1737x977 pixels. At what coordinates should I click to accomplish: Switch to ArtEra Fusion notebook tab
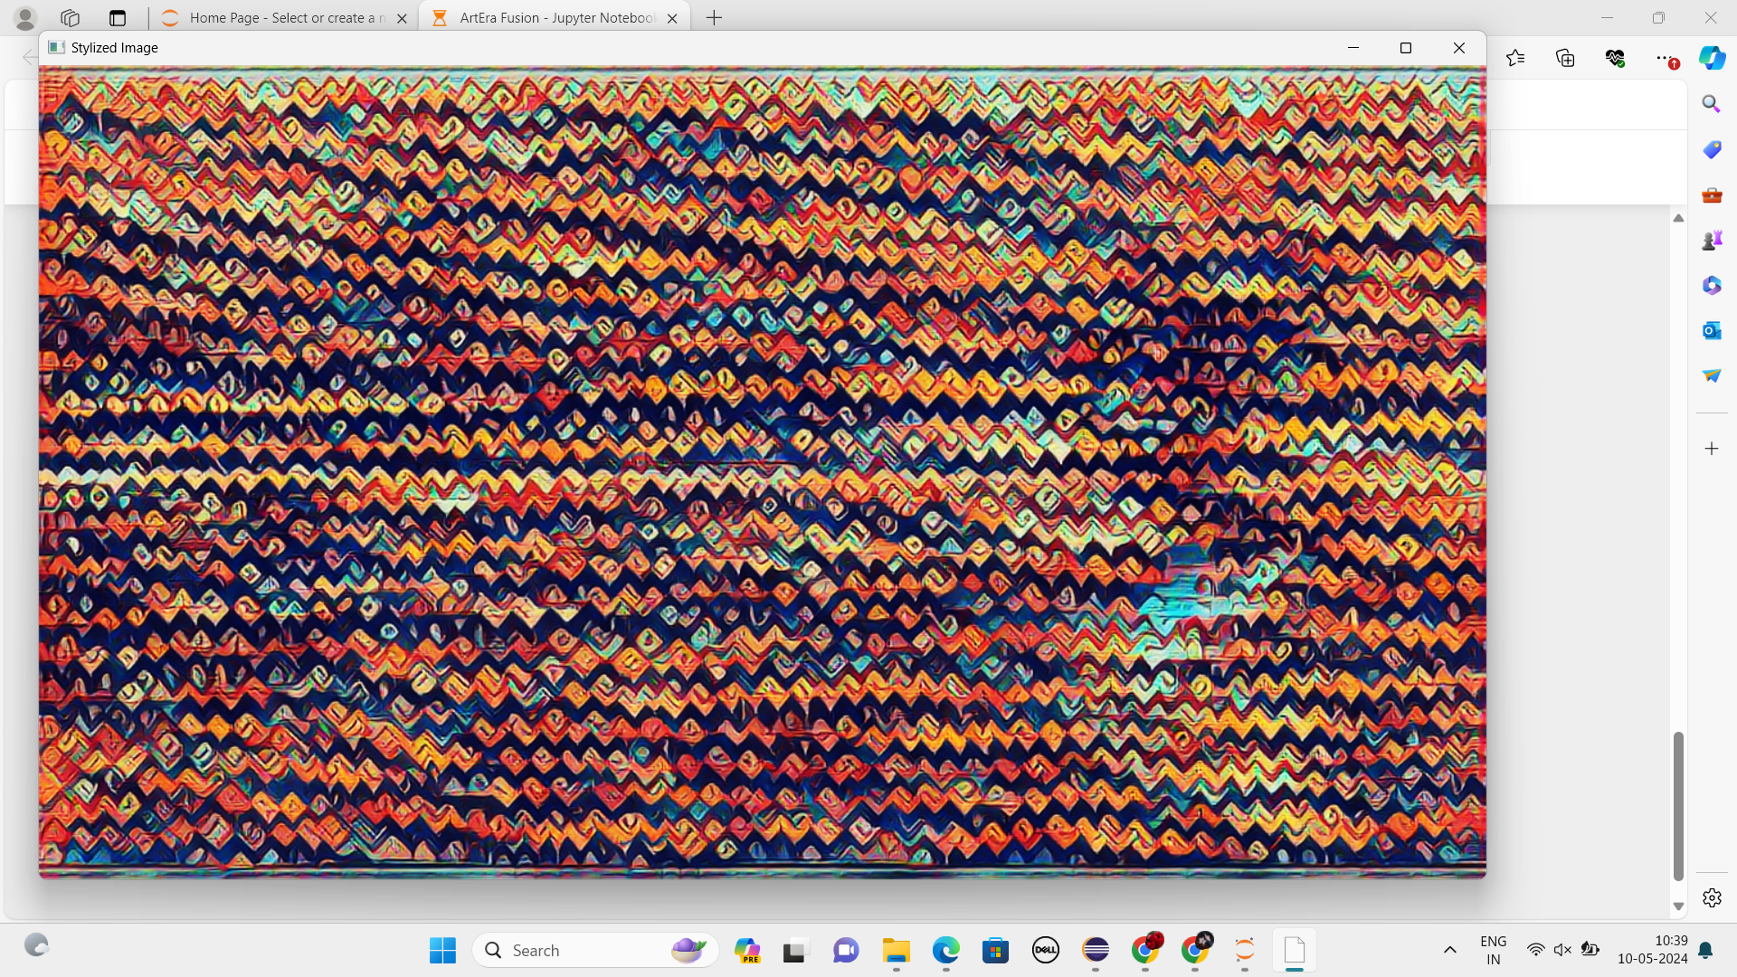coord(555,18)
